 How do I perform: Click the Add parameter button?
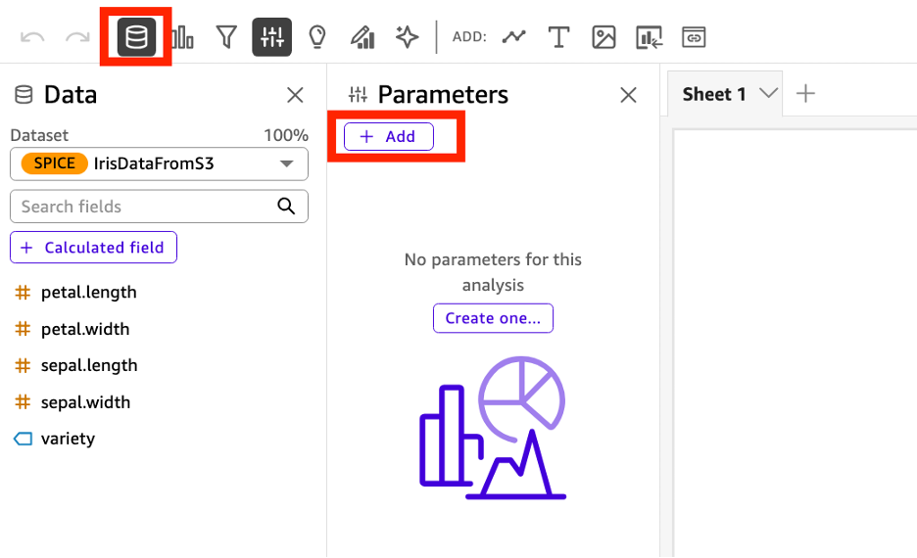(x=388, y=137)
